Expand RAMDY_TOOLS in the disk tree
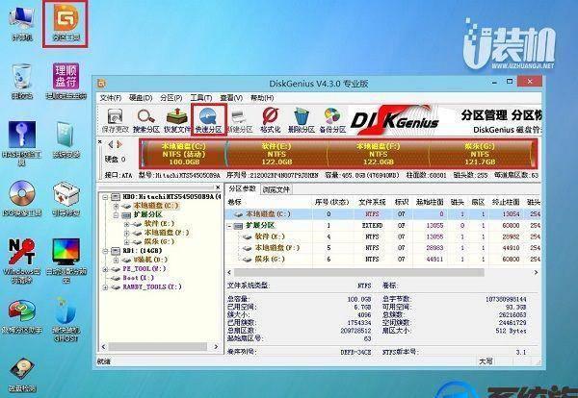This screenshot has height=398, width=578. (x=105, y=286)
